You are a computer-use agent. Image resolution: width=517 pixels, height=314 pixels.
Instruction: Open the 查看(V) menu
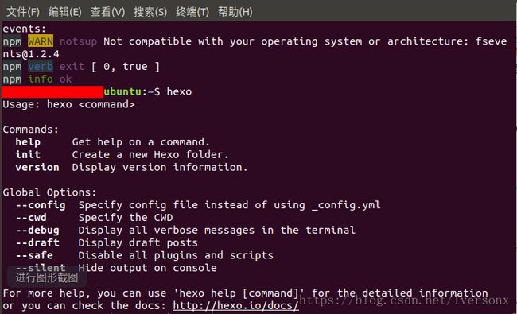(x=107, y=12)
